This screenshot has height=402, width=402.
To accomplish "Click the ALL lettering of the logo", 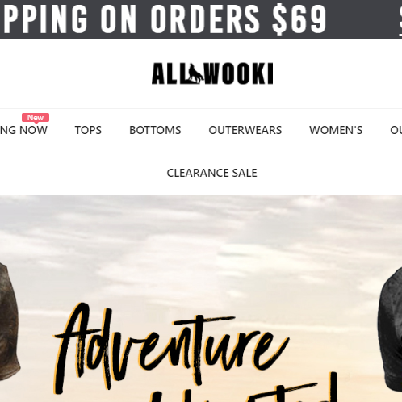I will click(170, 73).
